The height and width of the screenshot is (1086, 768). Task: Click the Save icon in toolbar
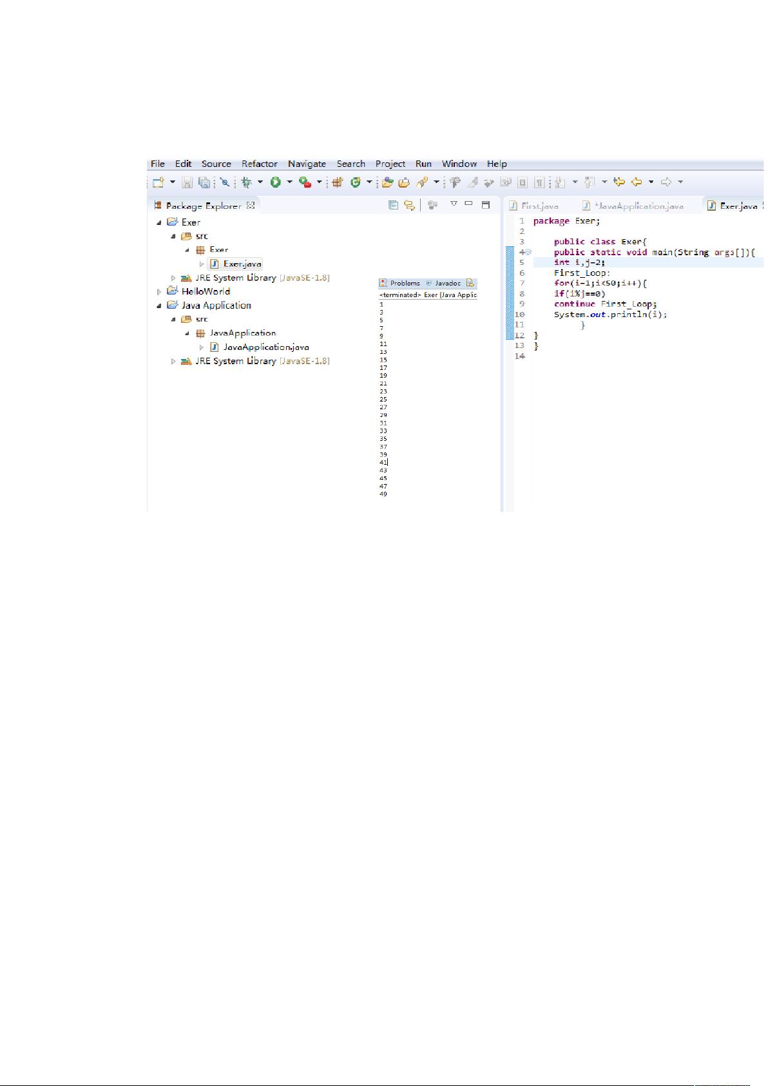click(187, 182)
